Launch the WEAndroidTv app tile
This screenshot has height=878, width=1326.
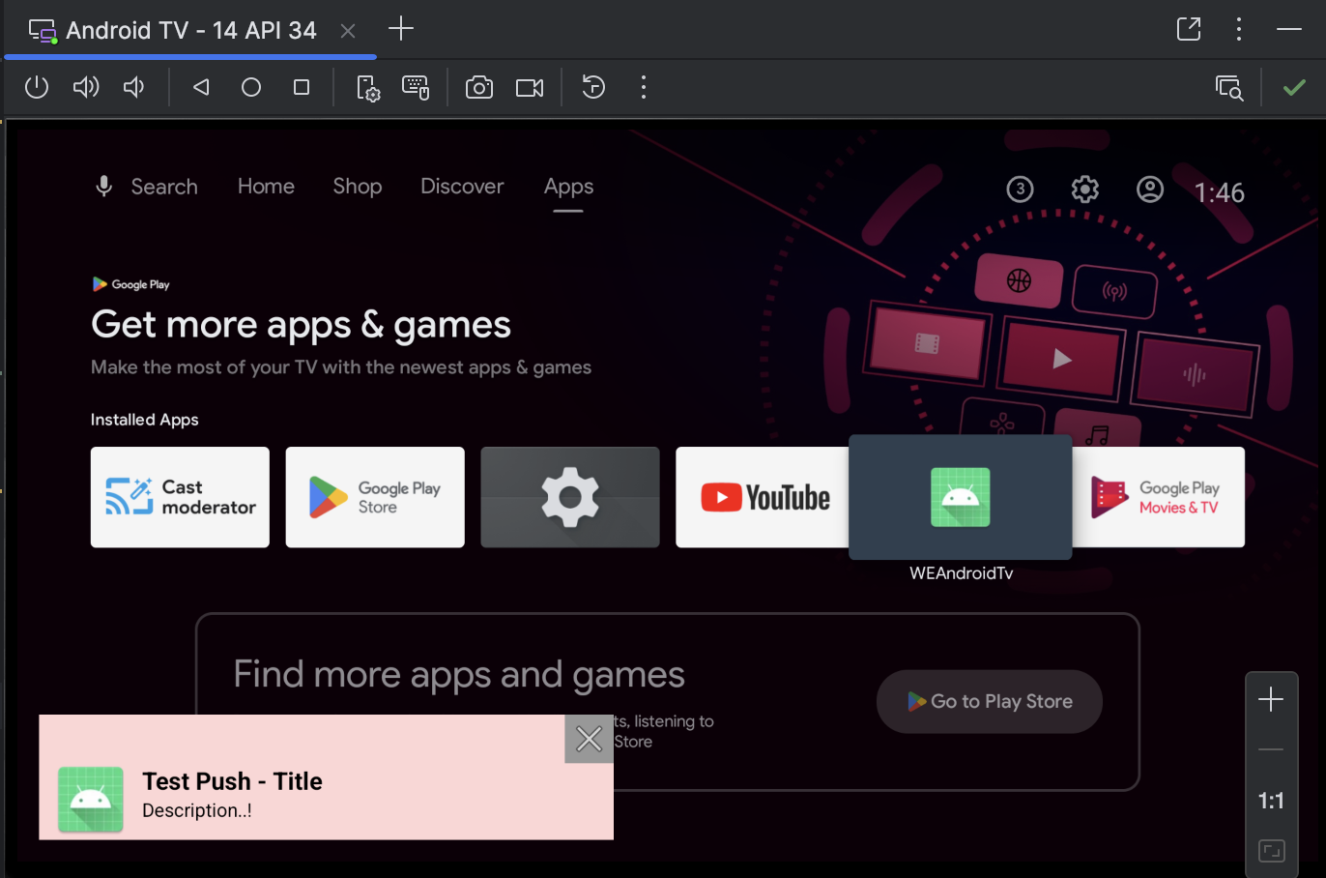[960, 497]
